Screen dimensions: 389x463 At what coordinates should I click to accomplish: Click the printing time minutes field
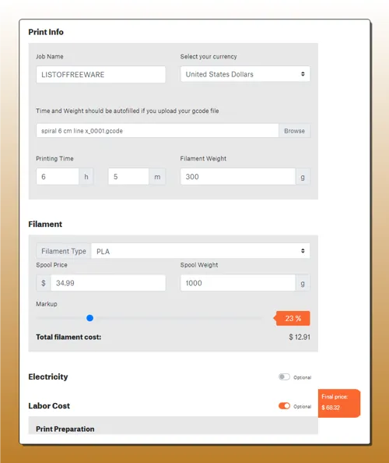[x=128, y=177]
